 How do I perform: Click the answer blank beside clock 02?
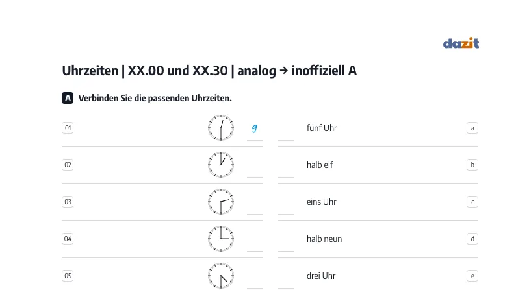(255, 171)
